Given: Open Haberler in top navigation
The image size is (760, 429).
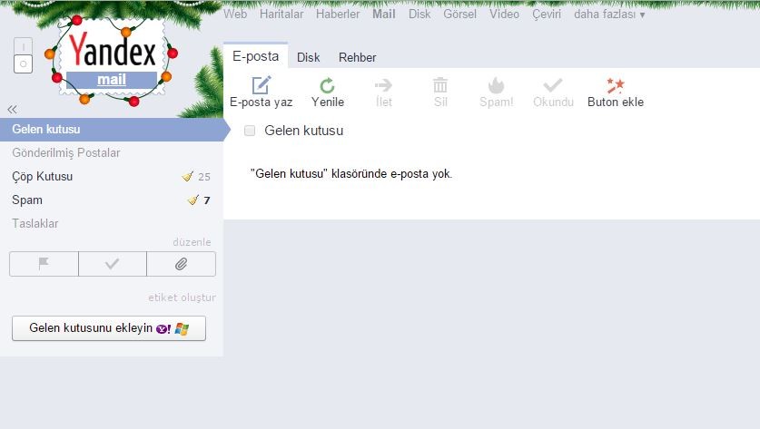Looking at the screenshot, I should 338,14.
